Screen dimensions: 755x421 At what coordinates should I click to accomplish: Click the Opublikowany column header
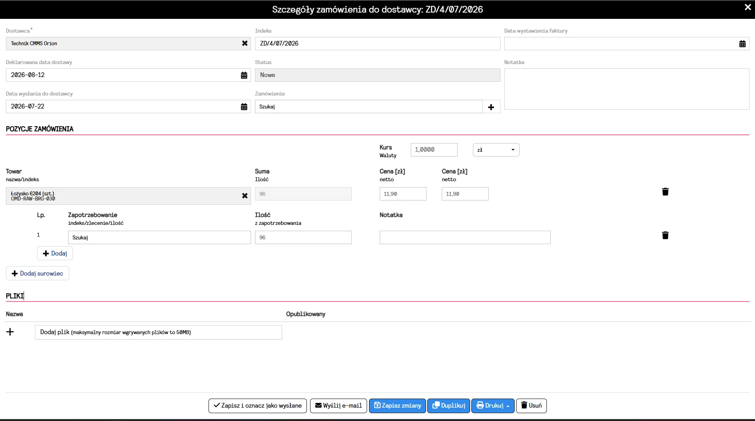(x=306, y=314)
